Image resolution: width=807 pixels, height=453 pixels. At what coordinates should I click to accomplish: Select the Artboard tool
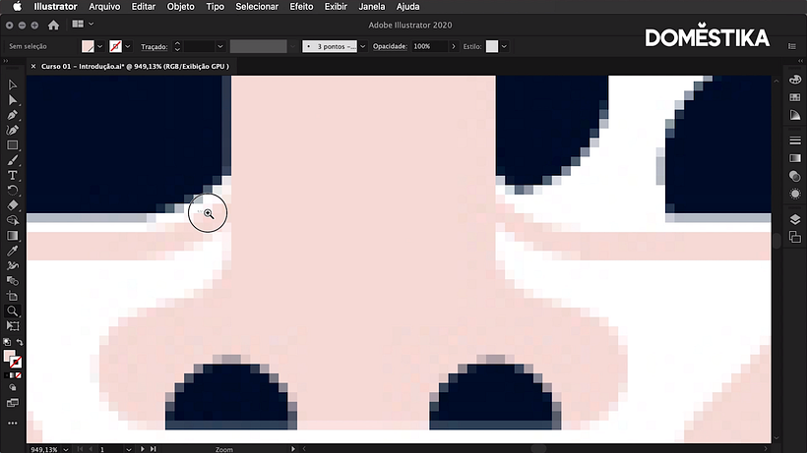(13, 326)
